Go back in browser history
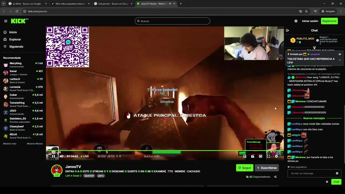 pos(4,11)
